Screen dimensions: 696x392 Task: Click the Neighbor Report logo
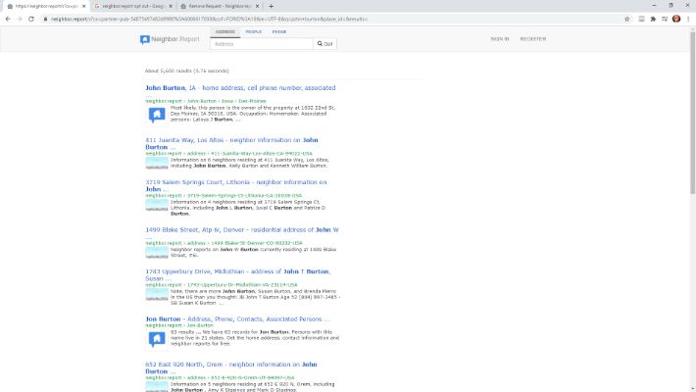tap(170, 39)
